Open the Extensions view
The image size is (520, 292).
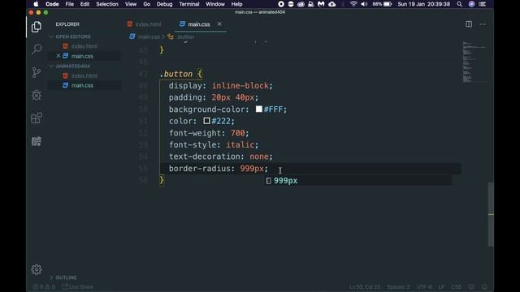pos(37,118)
